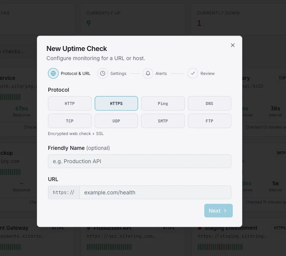Go to the Alerts step label
Image resolution: width=286 pixels, height=256 pixels.
[161, 73]
